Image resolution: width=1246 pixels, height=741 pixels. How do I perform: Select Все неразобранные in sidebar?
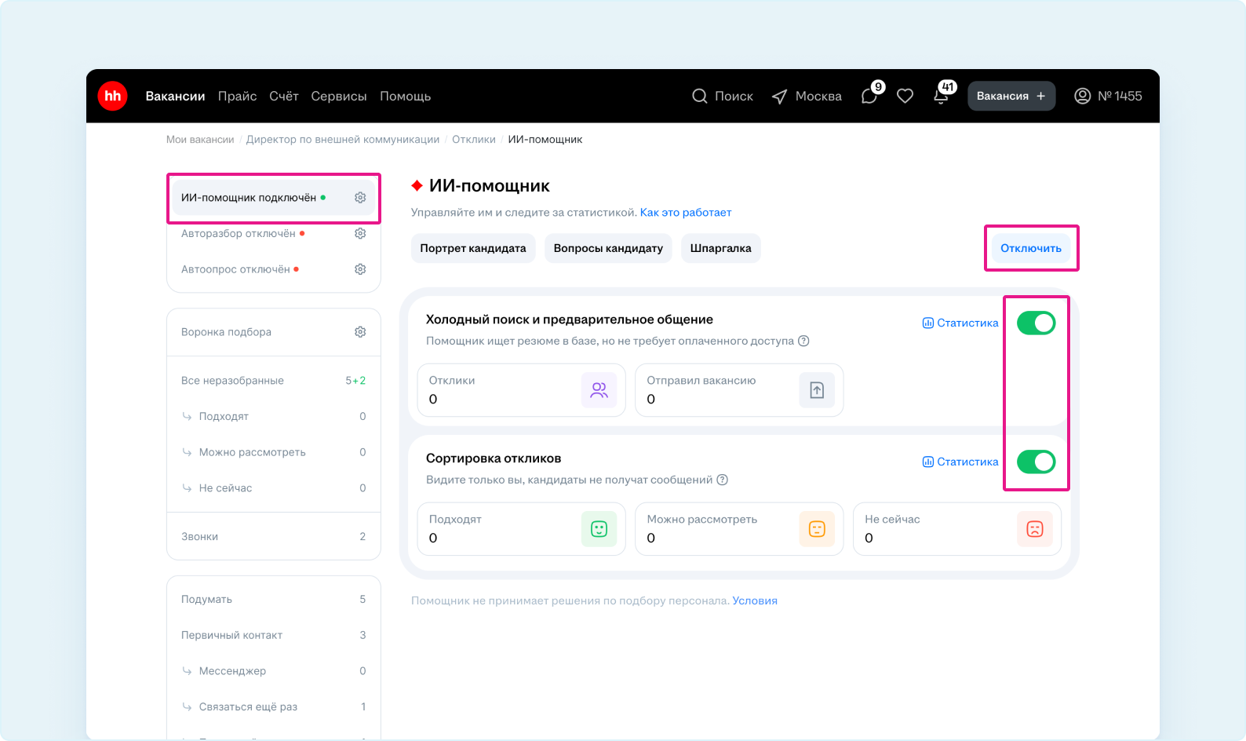point(232,381)
